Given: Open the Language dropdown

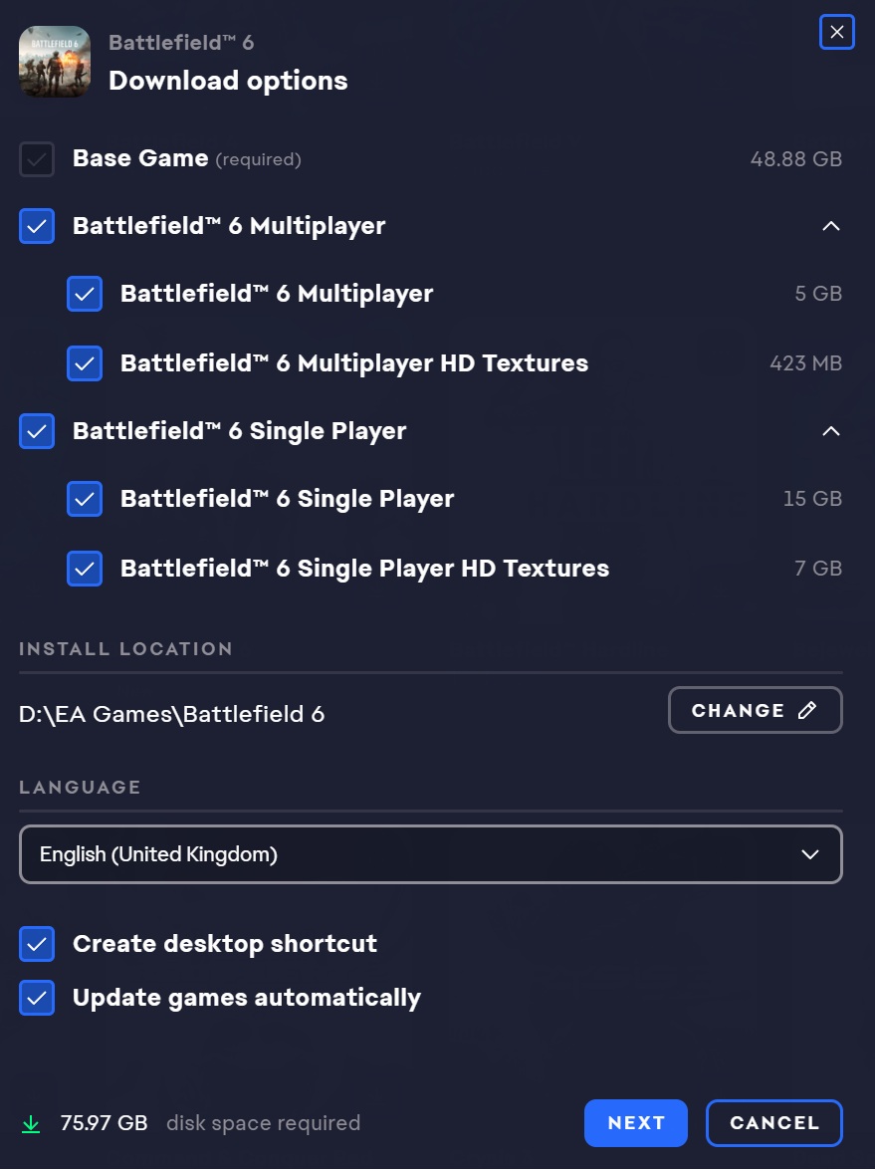Looking at the screenshot, I should click(431, 854).
